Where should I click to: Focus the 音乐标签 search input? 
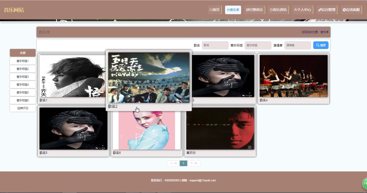pyautogui.click(x=258, y=45)
